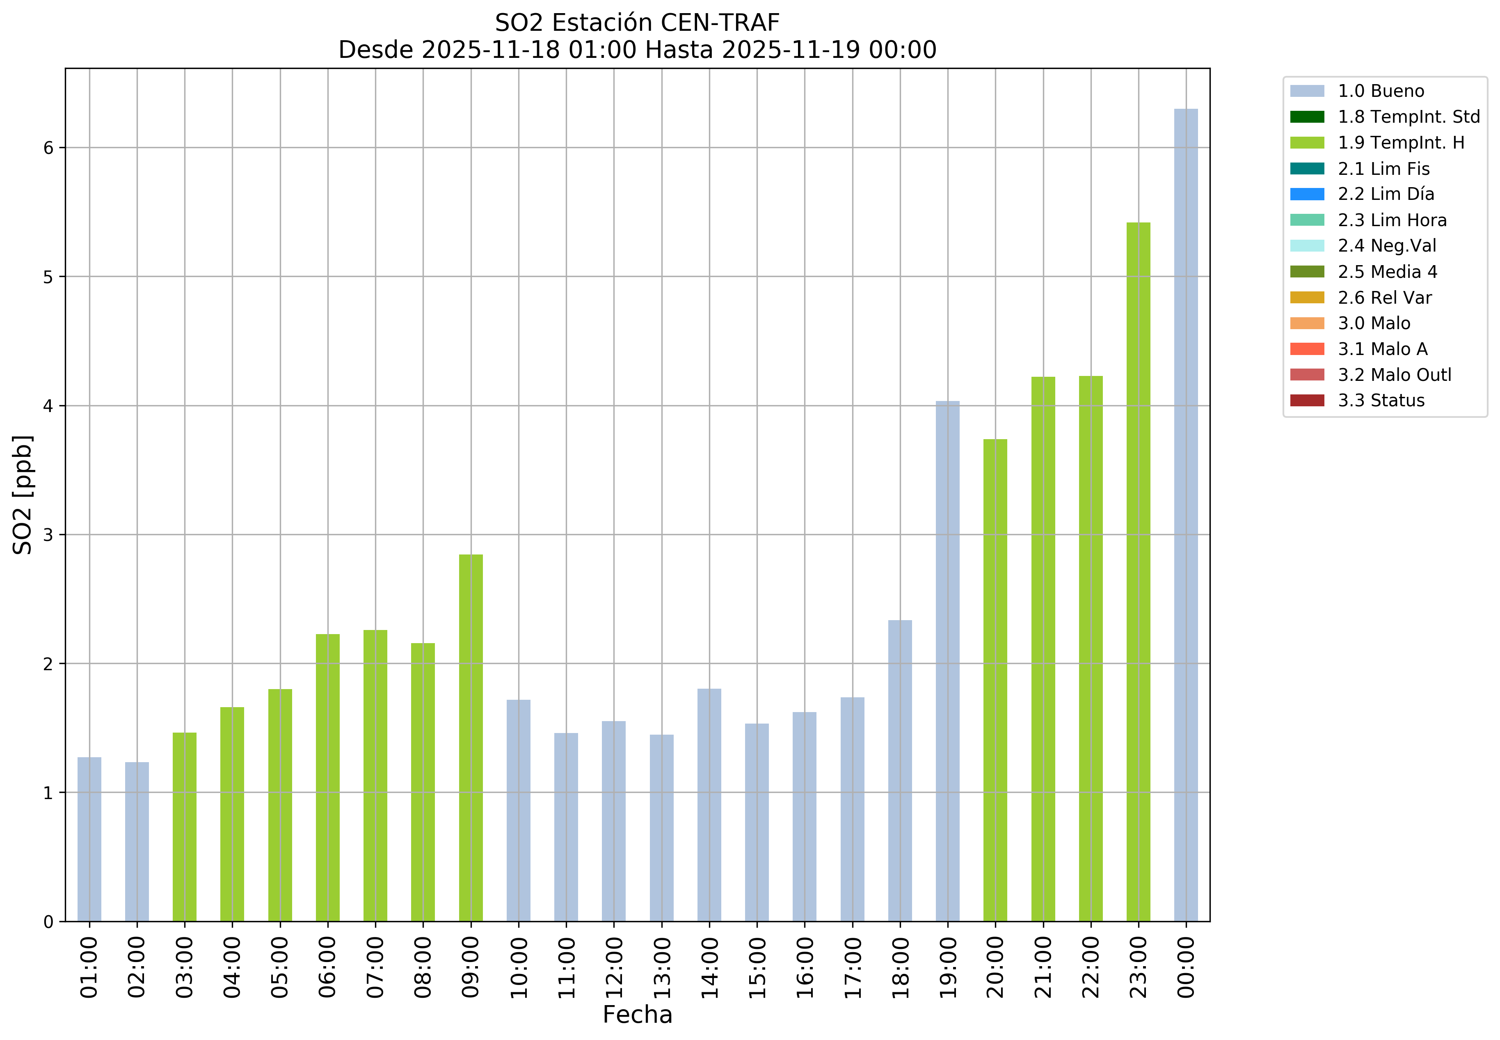Click the 3.1 Malo A legend label
1500x1040 pixels.
pyautogui.click(x=1382, y=349)
